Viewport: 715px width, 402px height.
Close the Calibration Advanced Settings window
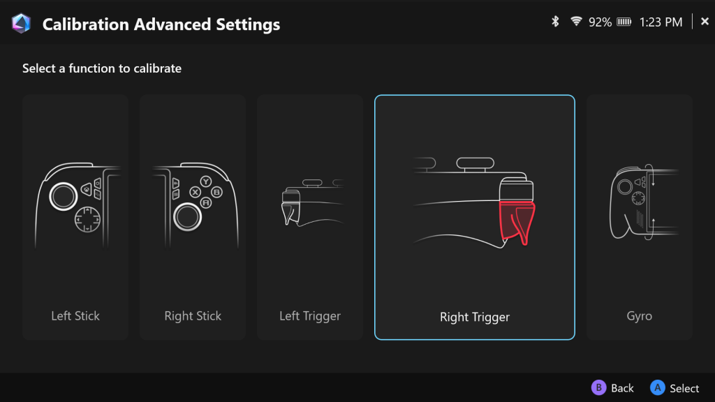tap(705, 22)
